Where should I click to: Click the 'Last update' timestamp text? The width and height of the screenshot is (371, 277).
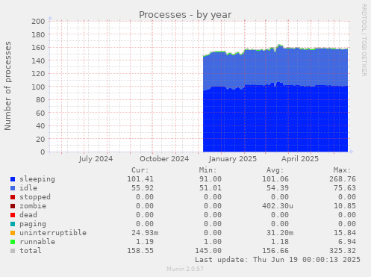coord(278,260)
